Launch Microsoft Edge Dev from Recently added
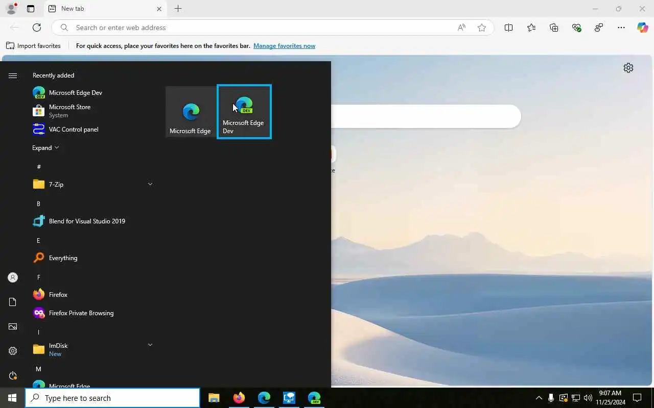654x408 pixels. (x=92, y=92)
